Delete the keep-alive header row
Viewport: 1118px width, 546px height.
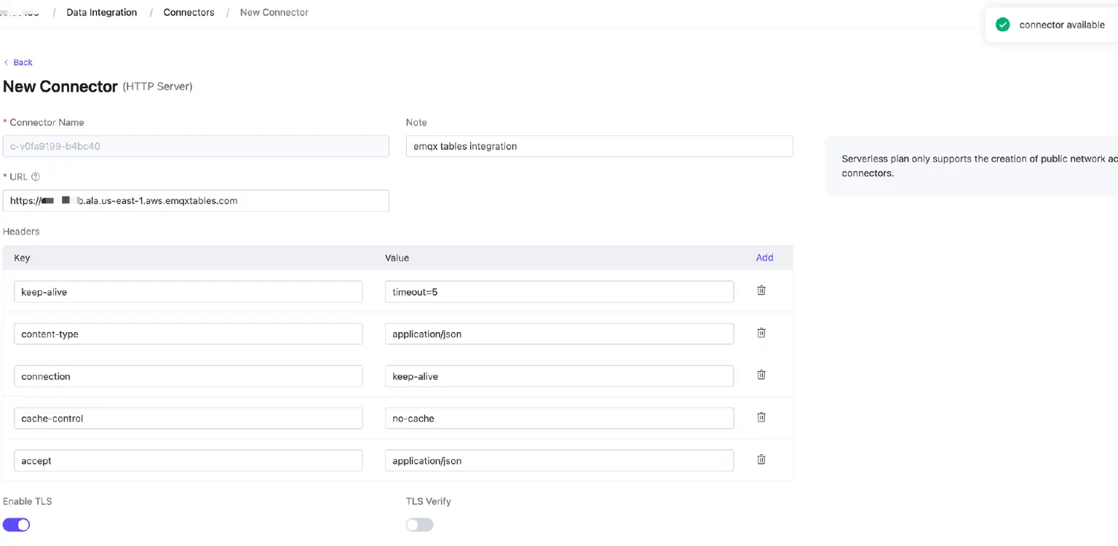761,290
